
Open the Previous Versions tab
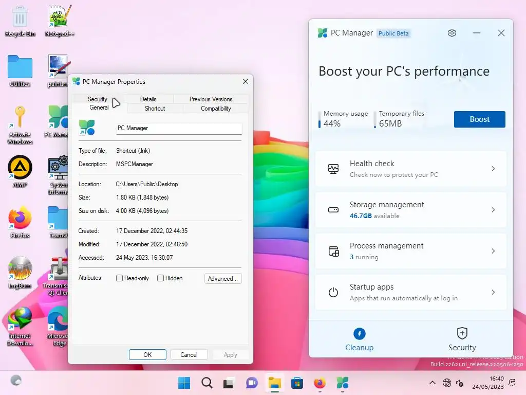pyautogui.click(x=211, y=99)
